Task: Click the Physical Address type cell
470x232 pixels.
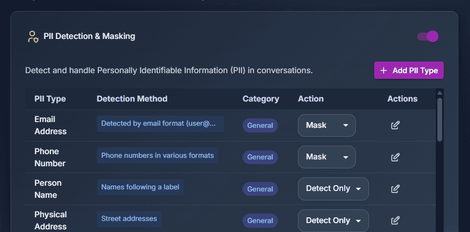Action: (51, 220)
